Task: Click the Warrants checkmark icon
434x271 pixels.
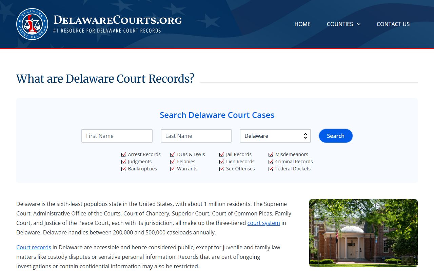Action: point(173,169)
